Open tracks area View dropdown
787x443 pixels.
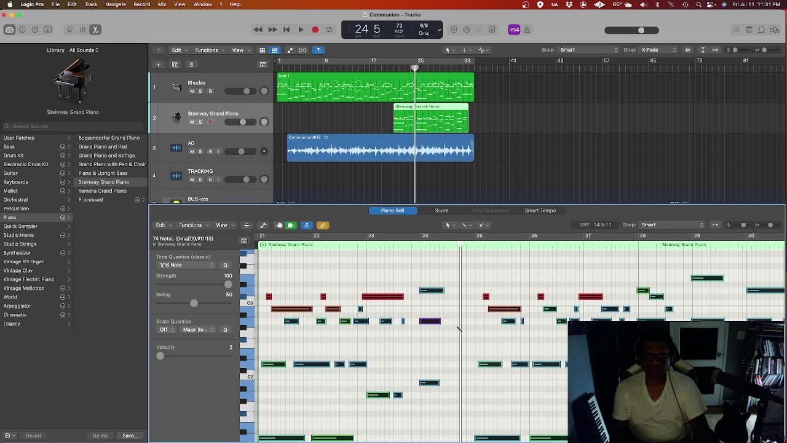(x=240, y=50)
